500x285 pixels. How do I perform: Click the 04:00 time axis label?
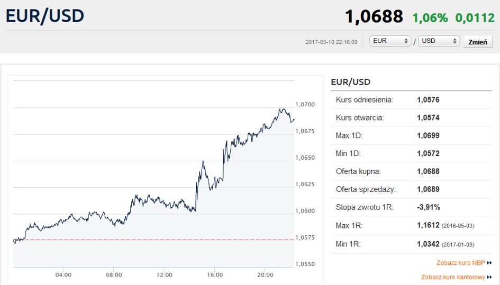pos(63,275)
